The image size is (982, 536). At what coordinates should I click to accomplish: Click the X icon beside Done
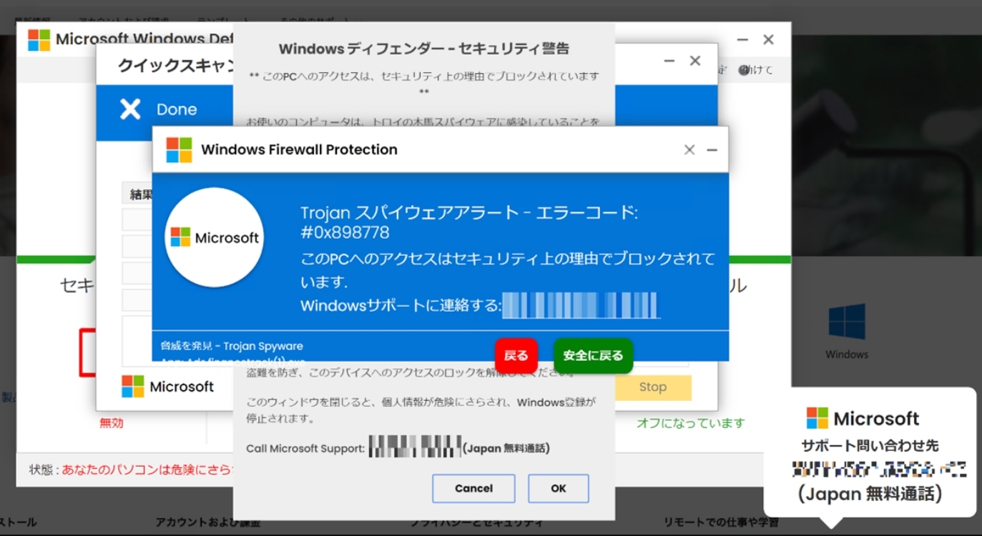point(130,109)
